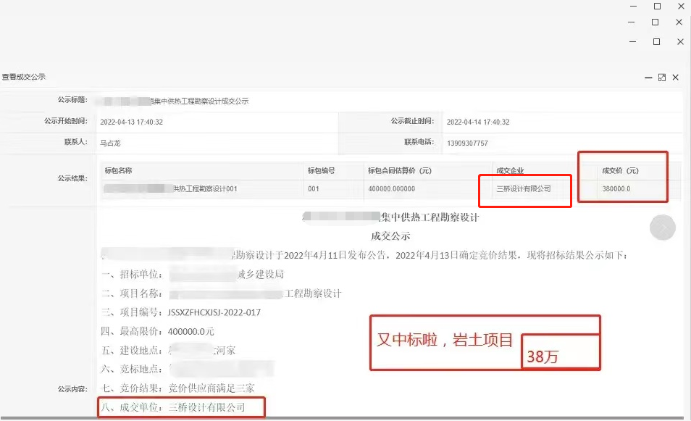
Task: Close the topmost background window
Action: tap(679, 6)
